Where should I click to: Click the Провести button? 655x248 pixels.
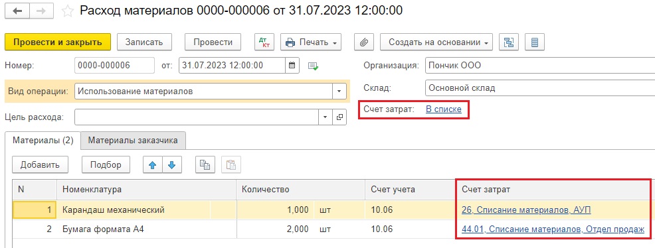213,42
